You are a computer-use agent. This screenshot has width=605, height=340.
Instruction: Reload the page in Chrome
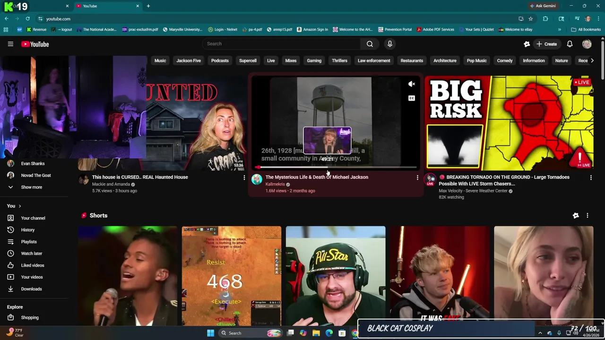[28, 19]
